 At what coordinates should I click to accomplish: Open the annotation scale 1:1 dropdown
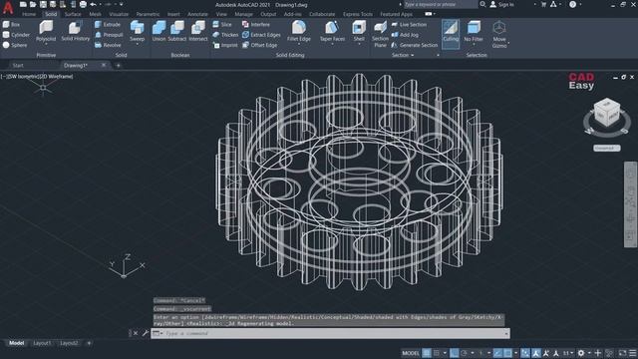tap(568, 353)
